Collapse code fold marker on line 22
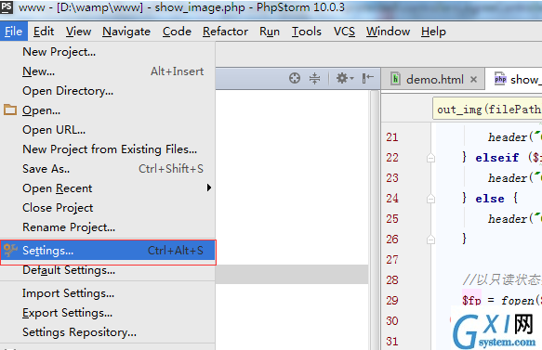Viewport: 542px width, 350px height. pyautogui.click(x=430, y=158)
